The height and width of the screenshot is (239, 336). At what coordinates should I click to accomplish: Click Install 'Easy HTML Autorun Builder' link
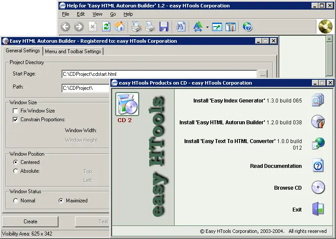(x=240, y=123)
